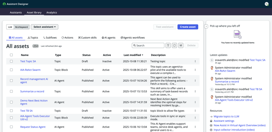Open the Analytics tab

pos(52,13)
